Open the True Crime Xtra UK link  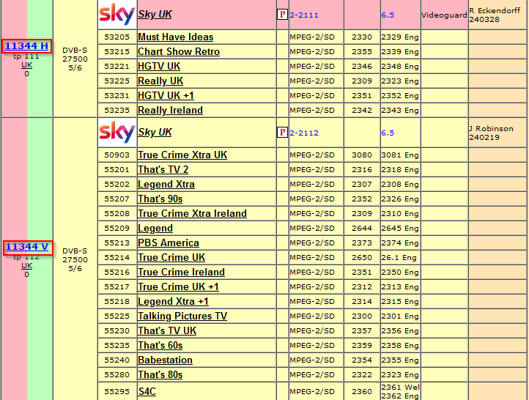[182, 155]
